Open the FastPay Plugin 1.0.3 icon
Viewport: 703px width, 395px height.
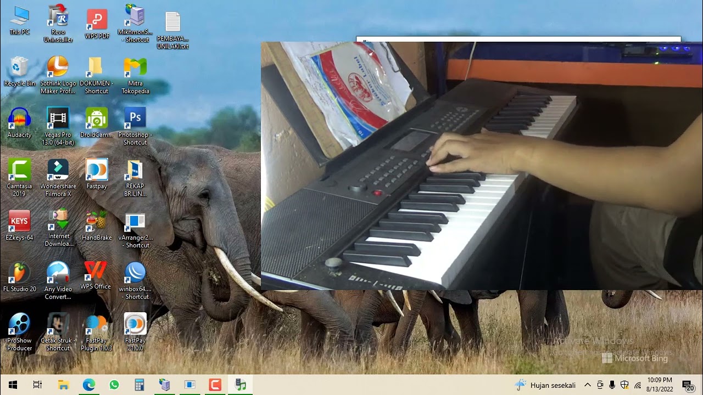point(97,332)
